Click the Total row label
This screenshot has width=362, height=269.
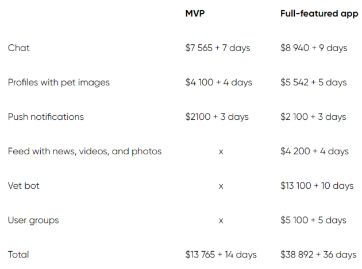[18, 255]
